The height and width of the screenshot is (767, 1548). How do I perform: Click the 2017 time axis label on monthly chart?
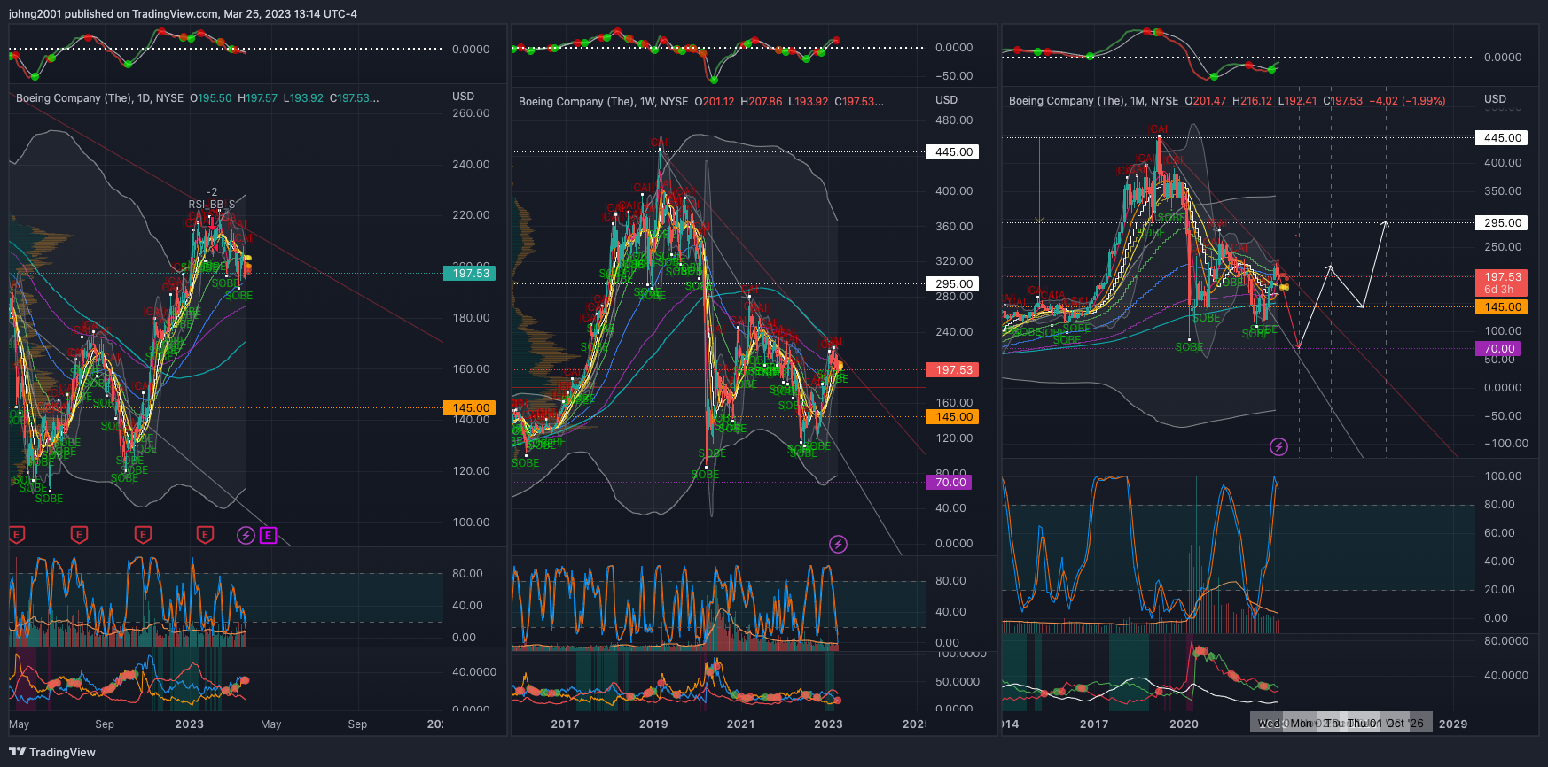(x=1094, y=724)
